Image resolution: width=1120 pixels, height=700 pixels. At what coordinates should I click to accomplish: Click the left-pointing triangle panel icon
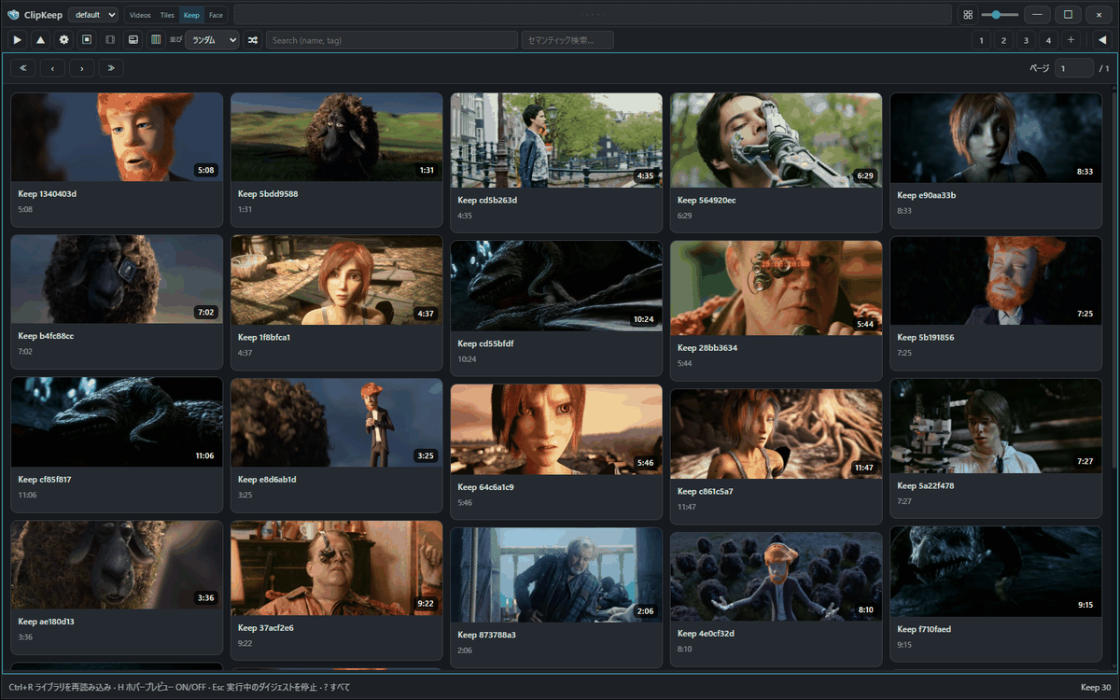tap(1101, 40)
